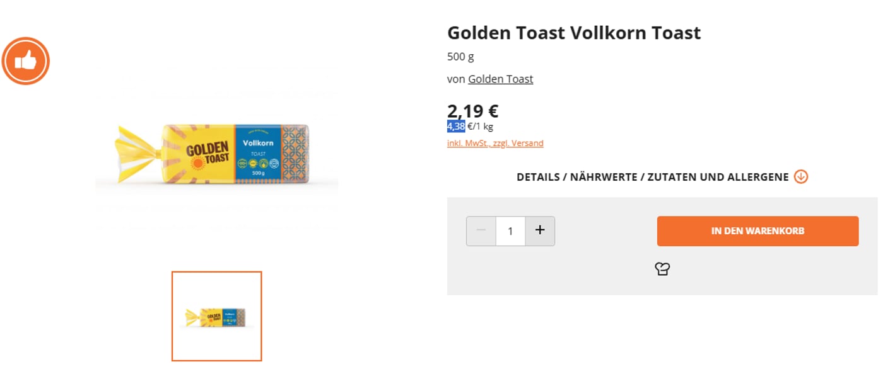Open the Golden Toast brand link
Screen dimensions: 883x369
coord(500,79)
